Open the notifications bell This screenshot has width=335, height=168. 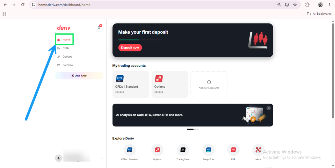tap(99, 27)
